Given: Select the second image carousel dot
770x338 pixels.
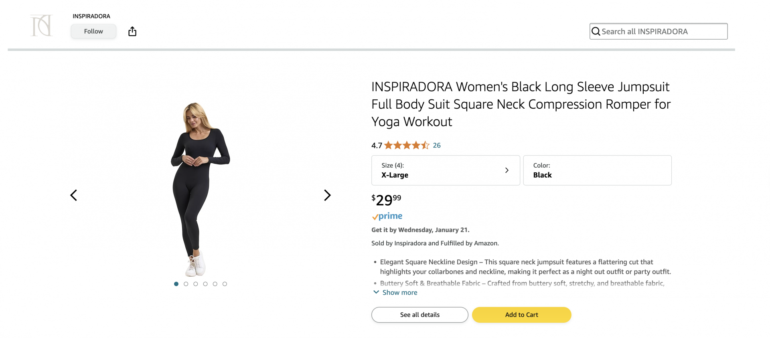Looking at the screenshot, I should coord(186,283).
